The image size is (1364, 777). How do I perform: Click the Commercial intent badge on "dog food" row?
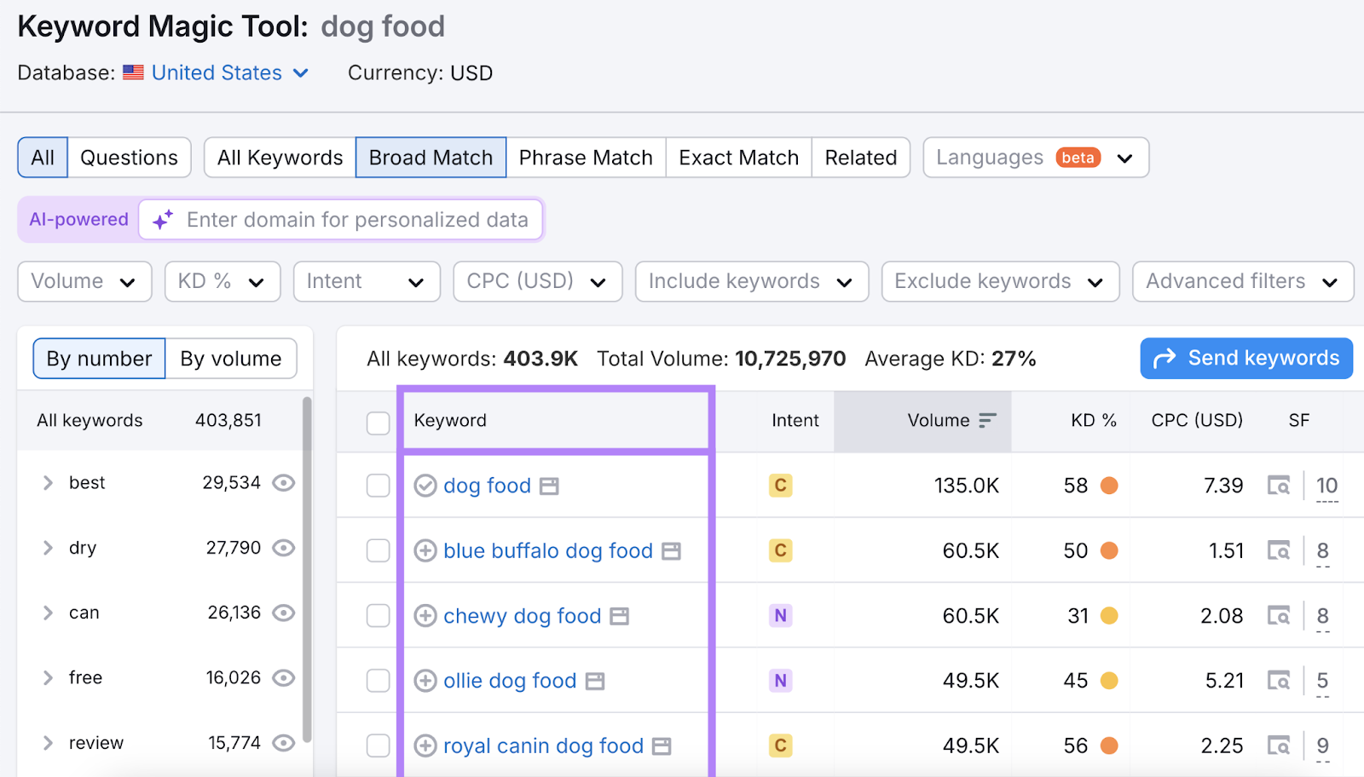pos(780,485)
